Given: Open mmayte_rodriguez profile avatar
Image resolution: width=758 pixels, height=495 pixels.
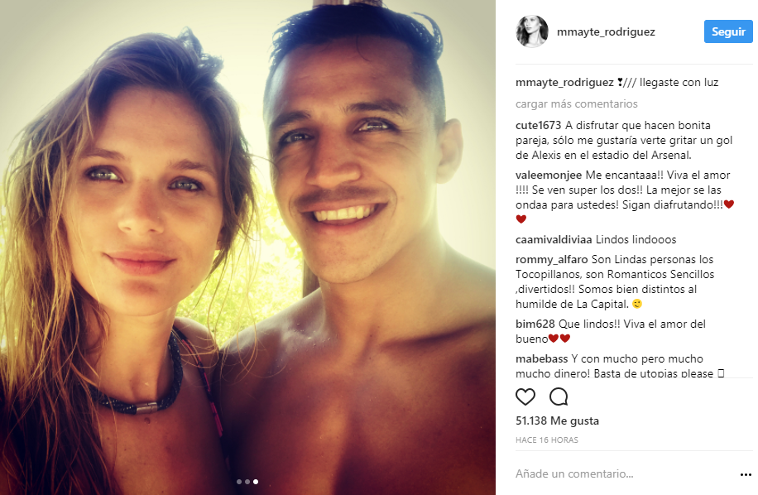Looking at the screenshot, I should point(532,31).
